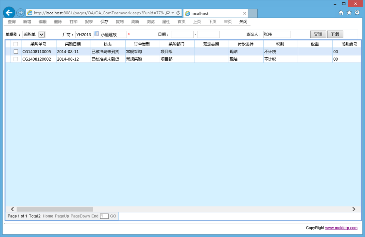Click the 关闭 toolbar menu item
Screen dimensions: 365x237
click(x=243, y=22)
